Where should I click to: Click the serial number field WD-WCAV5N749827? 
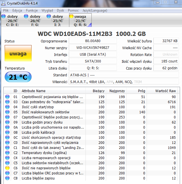point(93,48)
